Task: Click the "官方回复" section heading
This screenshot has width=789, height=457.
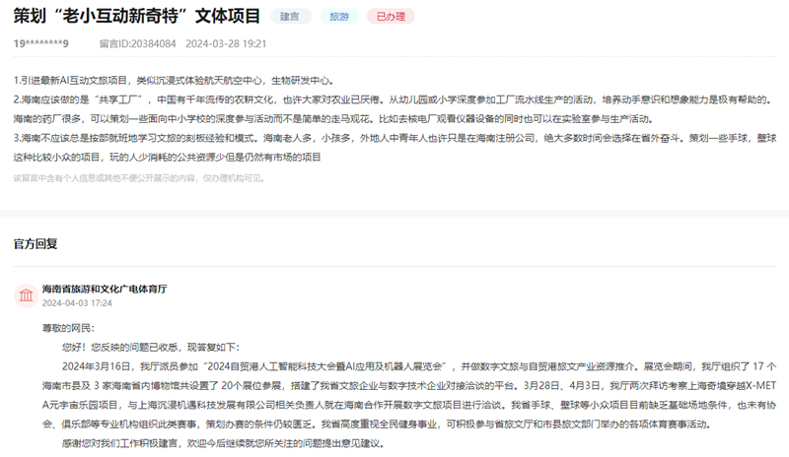Action: (x=36, y=243)
